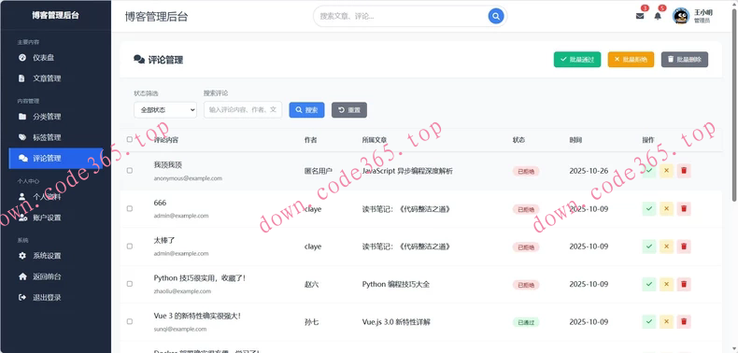
Task: Click article Vue.js 3.0 新特性详解
Action: tap(396, 322)
